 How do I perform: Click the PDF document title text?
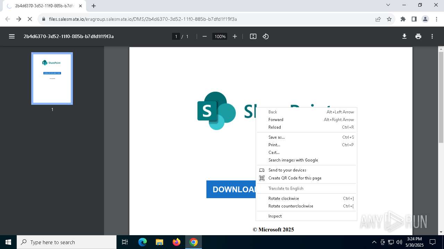[x=69, y=36]
